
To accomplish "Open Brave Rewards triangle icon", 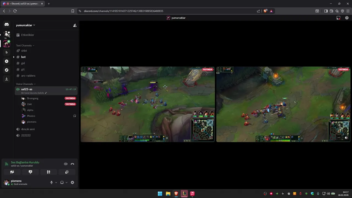I will [271, 11].
